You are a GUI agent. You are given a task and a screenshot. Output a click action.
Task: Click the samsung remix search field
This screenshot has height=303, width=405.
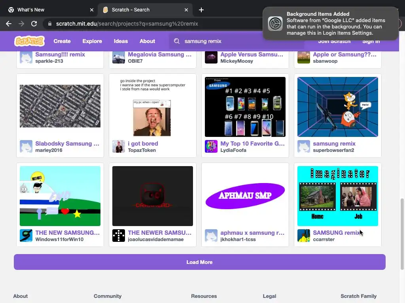click(237, 41)
